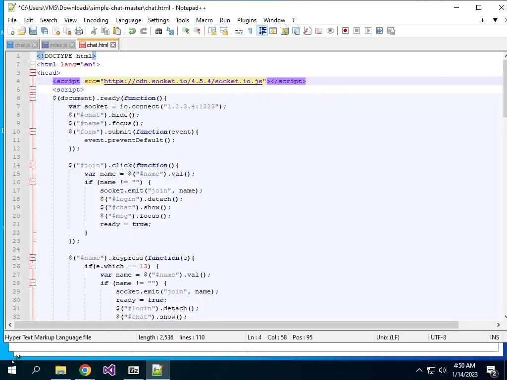Undo the last edit with the green arrow
Screen dimensions: 507x380
[132, 31]
